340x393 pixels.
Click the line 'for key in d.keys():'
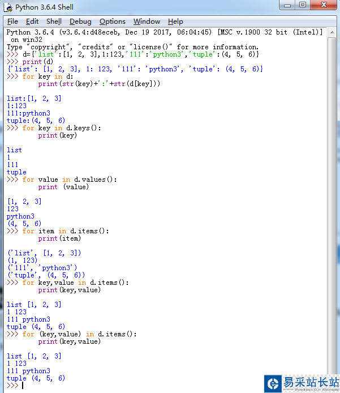click(62, 128)
